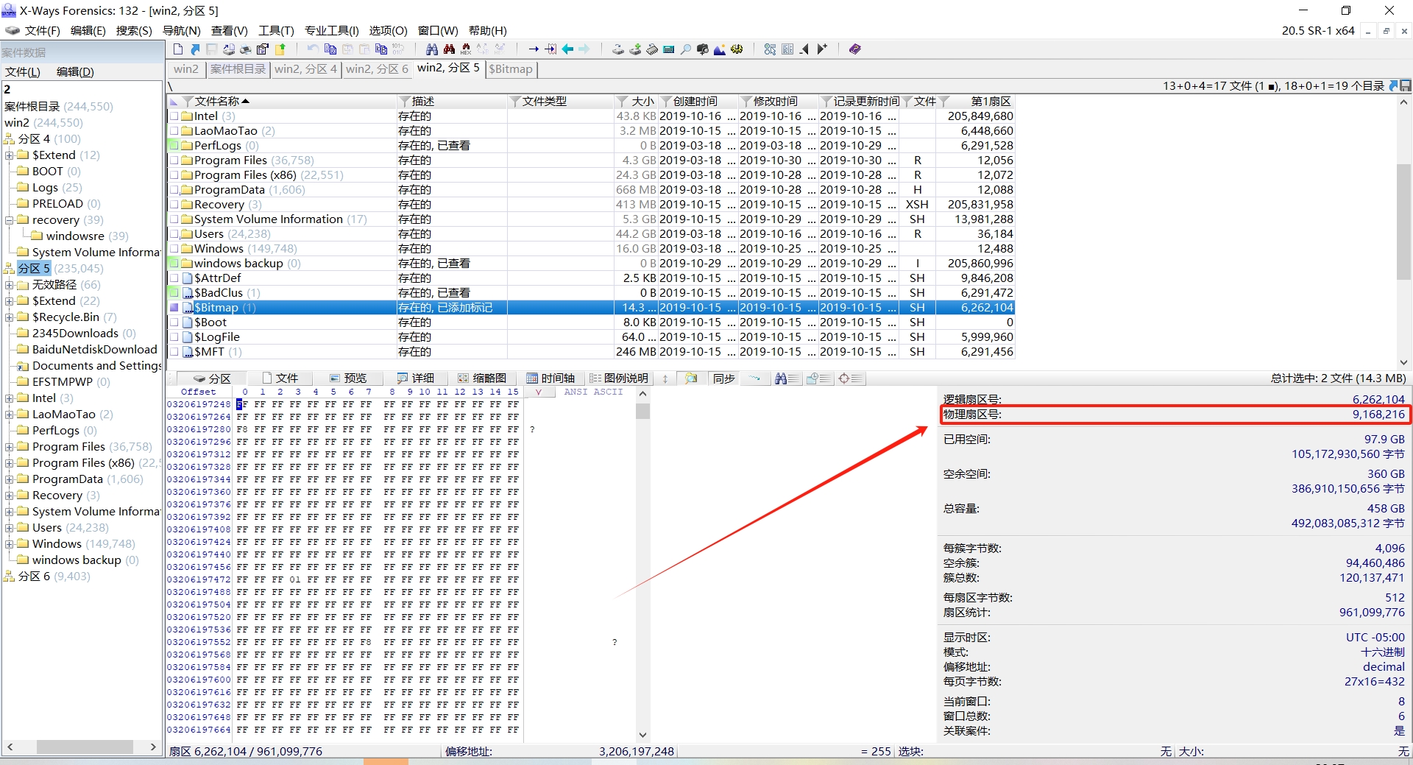Image resolution: width=1413 pixels, height=765 pixels.
Task: Click the black right triangle toolbar icon
Action: pos(822,49)
